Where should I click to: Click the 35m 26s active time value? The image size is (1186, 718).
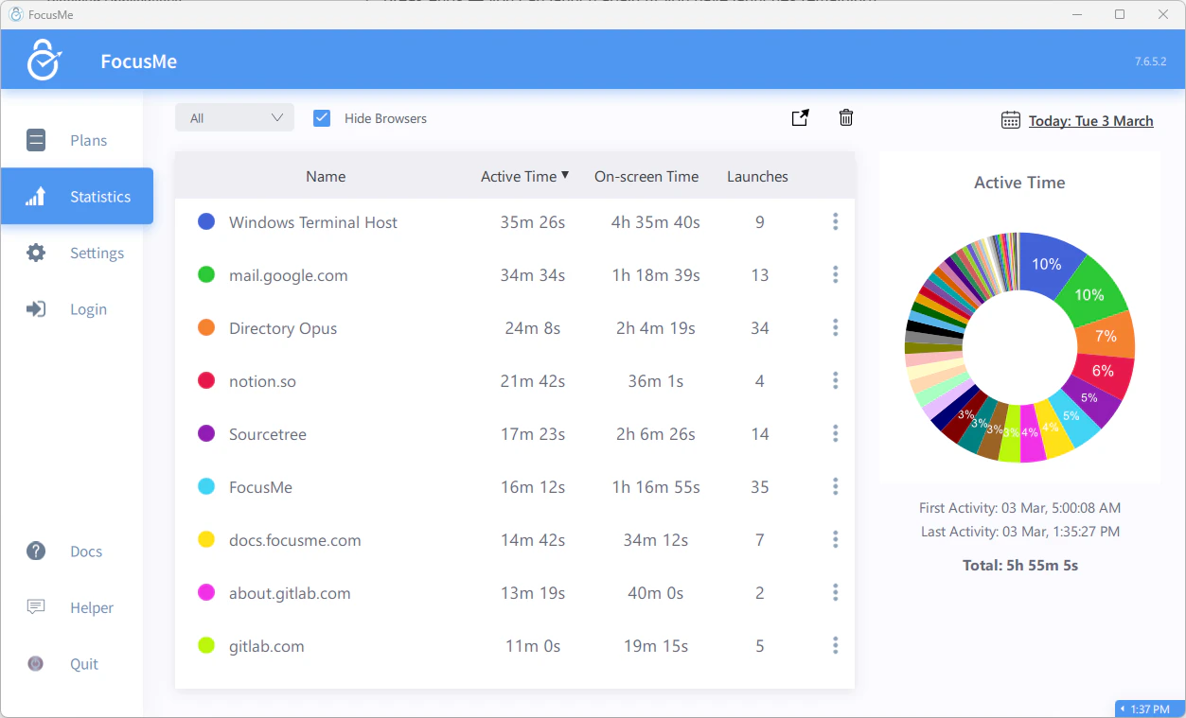[x=533, y=222]
